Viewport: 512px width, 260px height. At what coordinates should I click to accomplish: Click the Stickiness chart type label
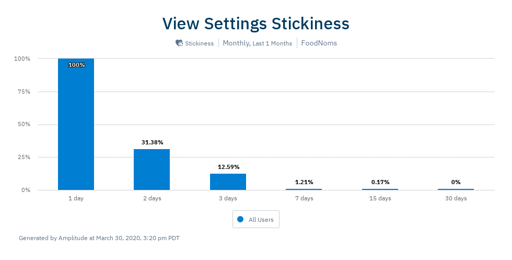[199, 43]
